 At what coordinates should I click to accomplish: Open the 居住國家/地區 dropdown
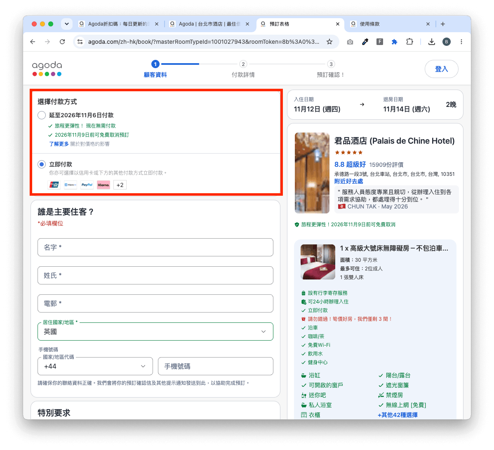point(155,332)
